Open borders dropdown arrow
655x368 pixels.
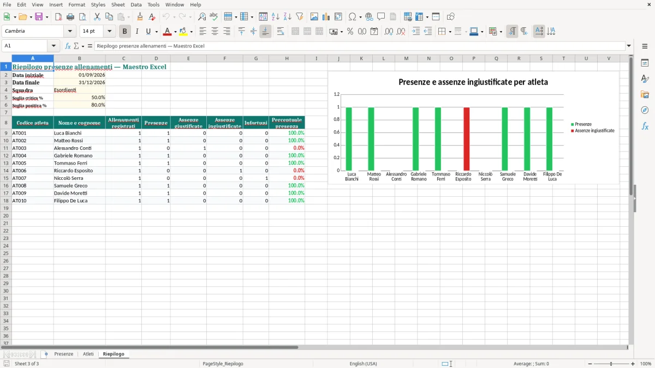point(450,32)
